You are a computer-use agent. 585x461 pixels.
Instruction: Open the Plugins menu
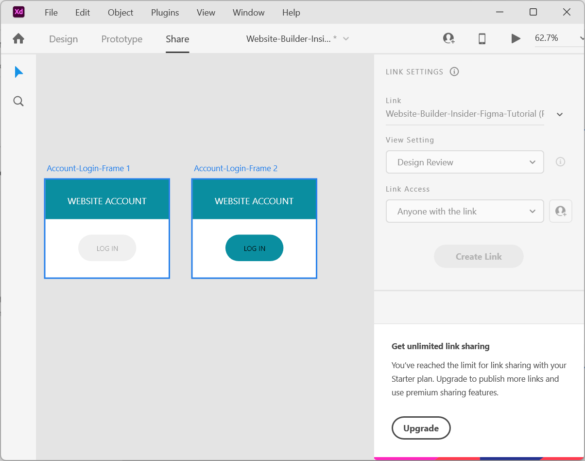pos(165,13)
